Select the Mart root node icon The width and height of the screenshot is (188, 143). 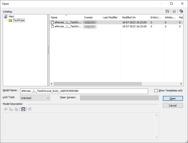click(6, 17)
